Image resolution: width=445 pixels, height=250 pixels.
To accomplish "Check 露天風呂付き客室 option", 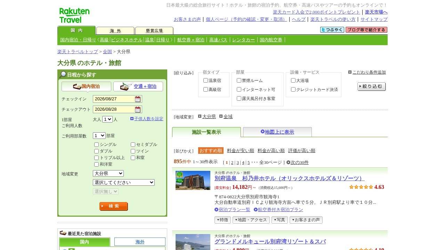I will (239, 99).
